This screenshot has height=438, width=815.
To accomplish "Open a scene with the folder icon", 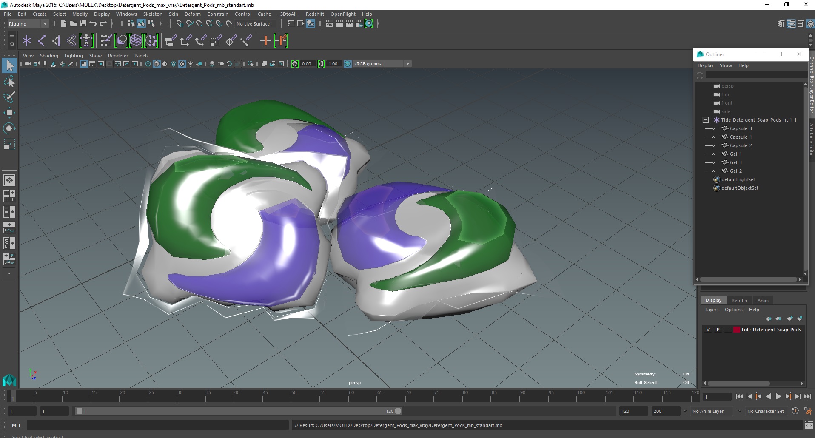I will pyautogui.click(x=73, y=24).
